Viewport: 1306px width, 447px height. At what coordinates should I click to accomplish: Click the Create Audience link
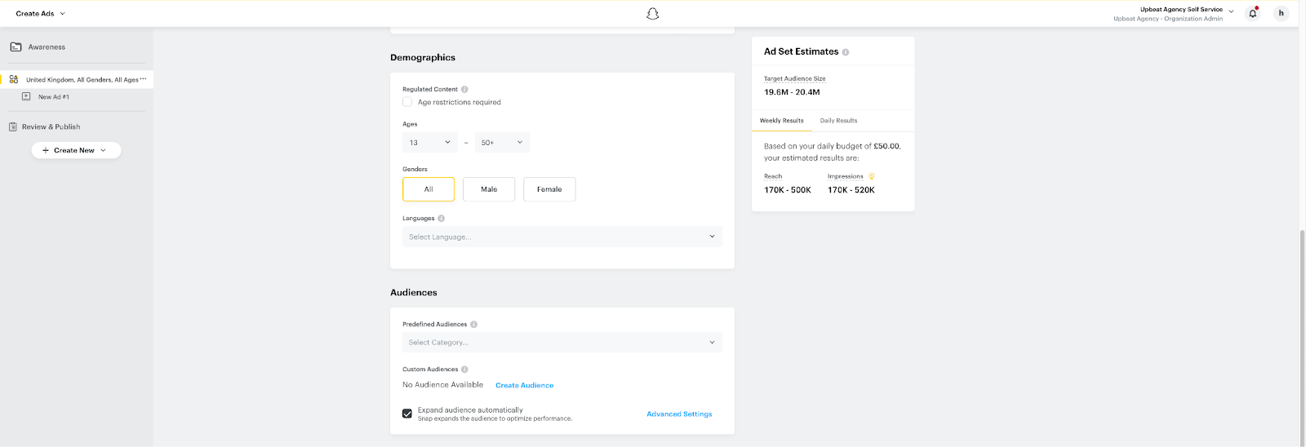point(524,385)
